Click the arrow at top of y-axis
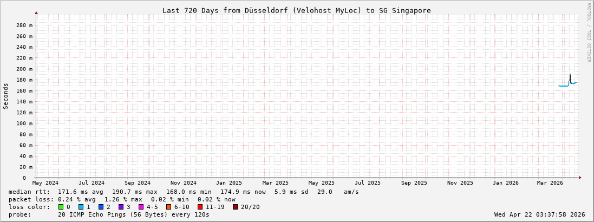Viewport: 594px width, 222px height. click(x=36, y=12)
